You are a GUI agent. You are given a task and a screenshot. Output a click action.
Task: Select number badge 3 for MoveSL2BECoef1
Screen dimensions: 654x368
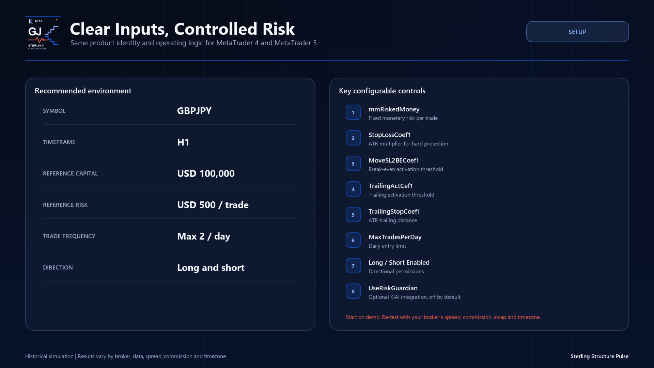click(353, 164)
